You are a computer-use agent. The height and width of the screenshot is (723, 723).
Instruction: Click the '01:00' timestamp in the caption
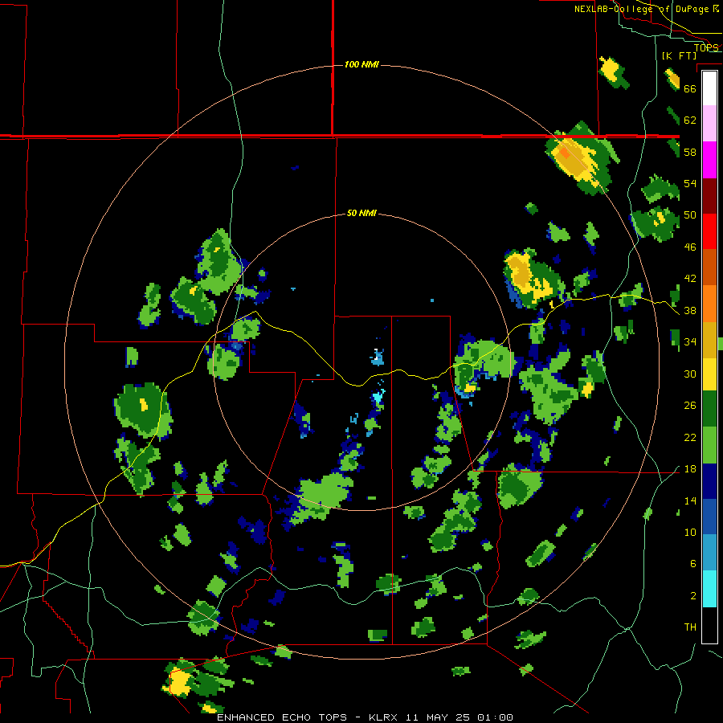pos(495,717)
